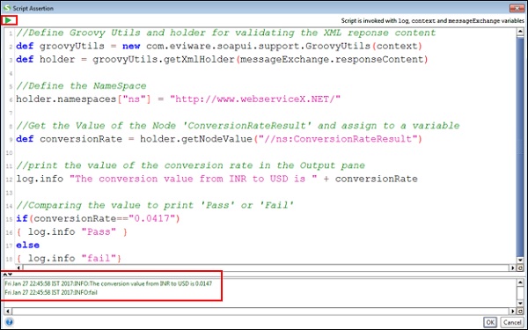This screenshot has height=330, width=528.
Task: Click script editor horizontal scrollbar right arrow
Action: pos(513,268)
